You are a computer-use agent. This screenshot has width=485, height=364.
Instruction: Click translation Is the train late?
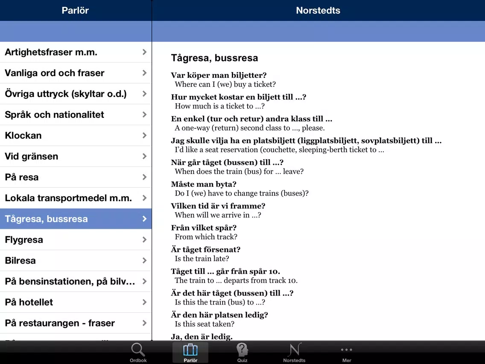click(202, 258)
